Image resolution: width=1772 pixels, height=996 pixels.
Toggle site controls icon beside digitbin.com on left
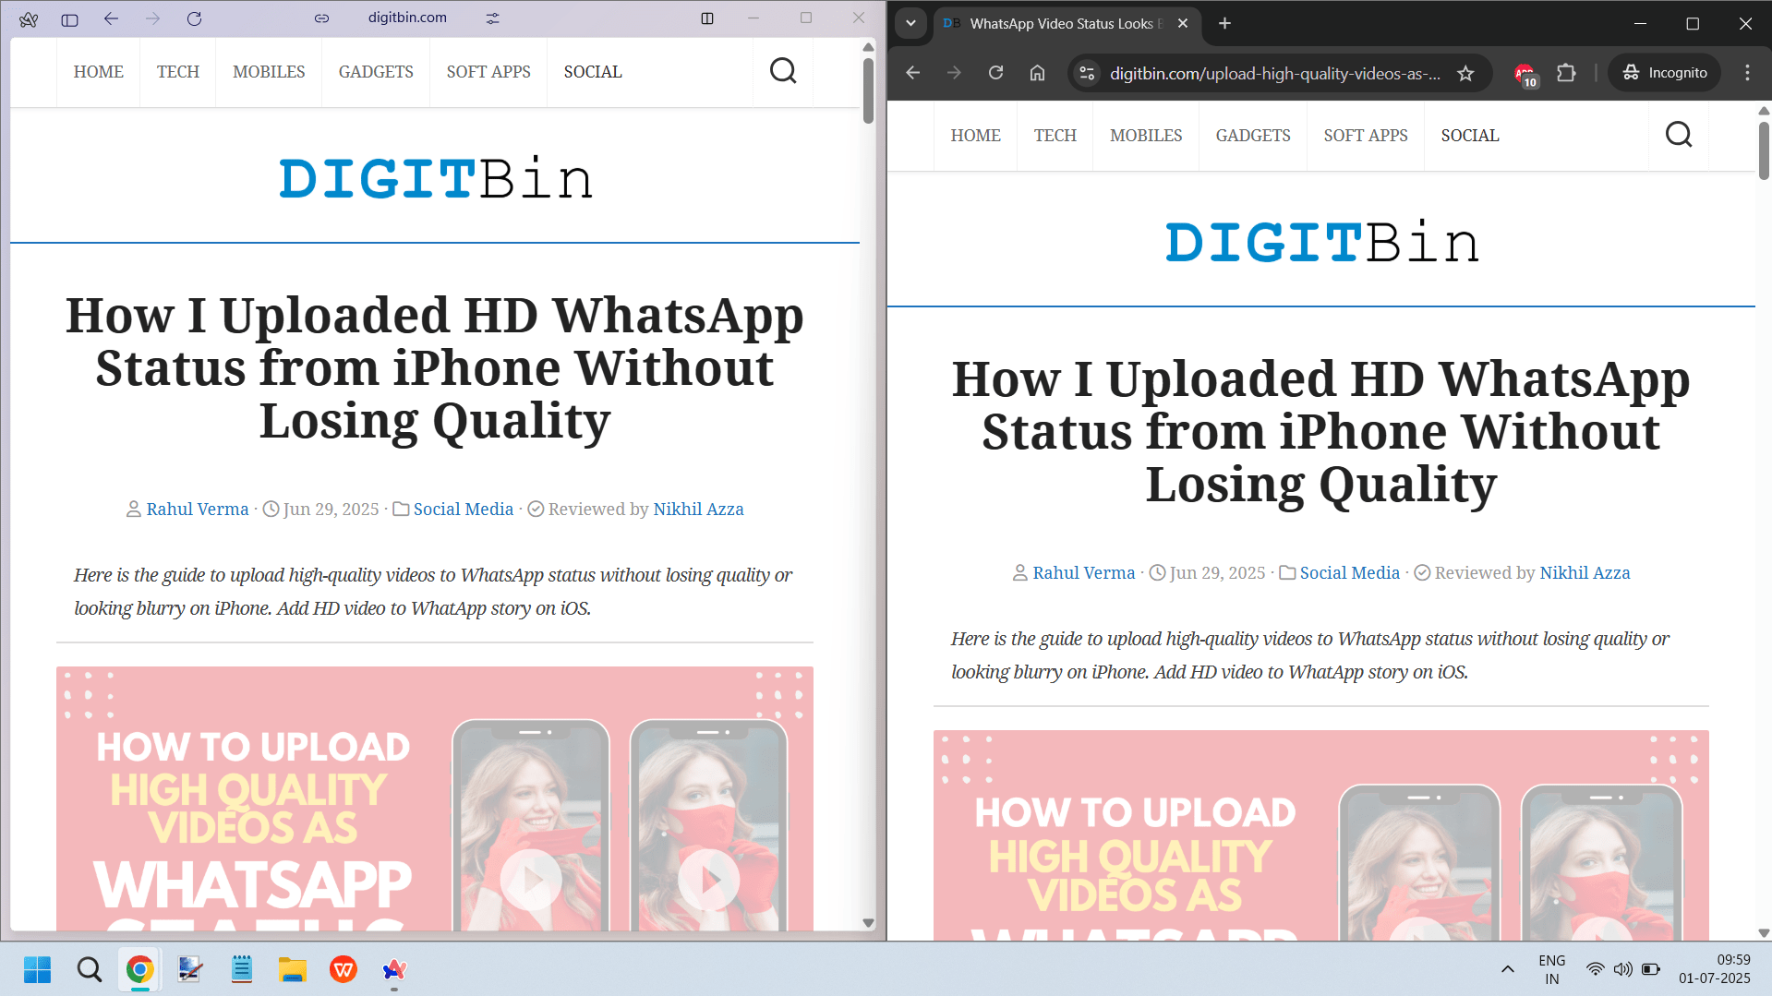pos(492,18)
